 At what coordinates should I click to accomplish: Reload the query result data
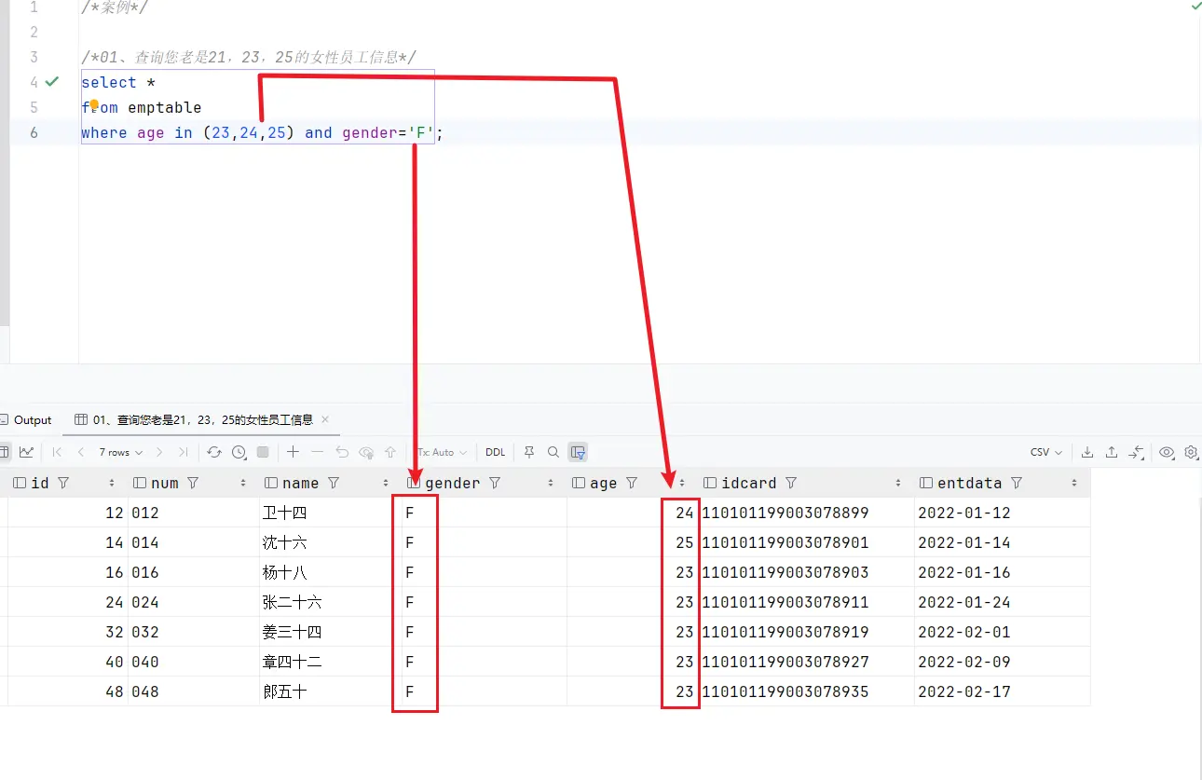click(x=214, y=452)
